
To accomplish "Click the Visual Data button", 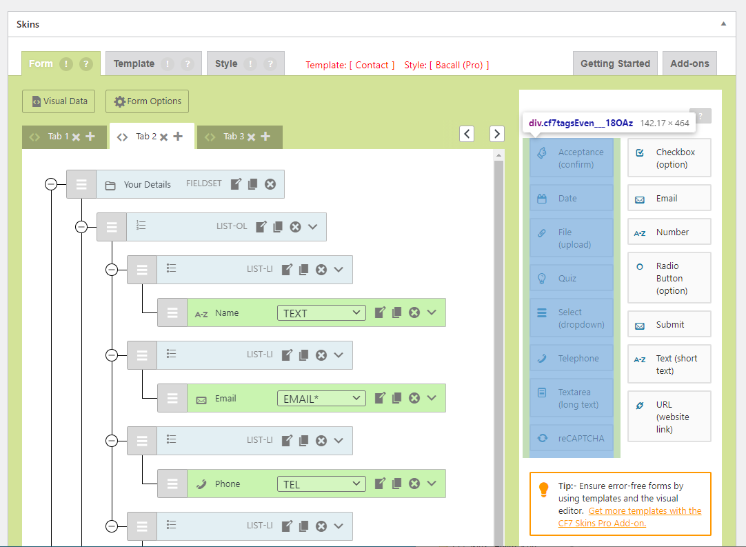I will click(59, 101).
